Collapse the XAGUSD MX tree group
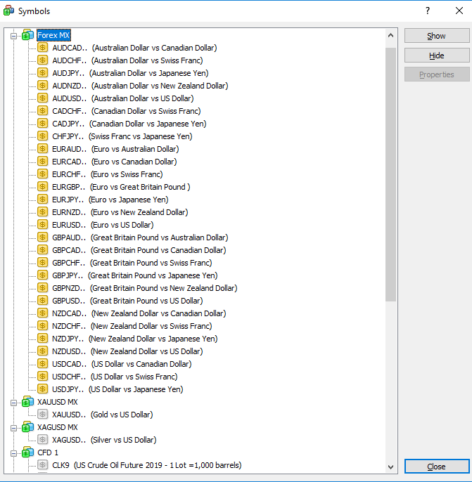Screen dimensions: 472x482 tap(13, 427)
